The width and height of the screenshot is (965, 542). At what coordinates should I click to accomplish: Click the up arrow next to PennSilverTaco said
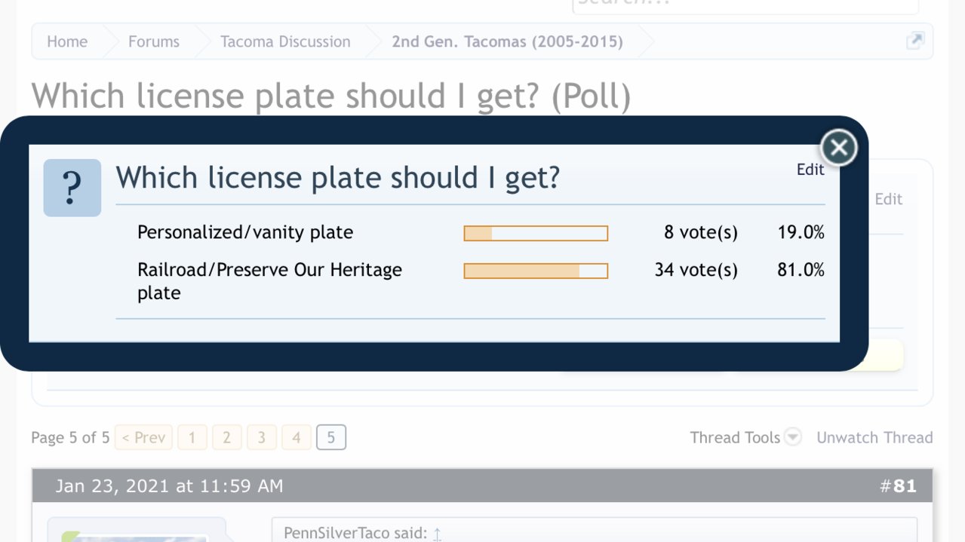click(x=437, y=534)
